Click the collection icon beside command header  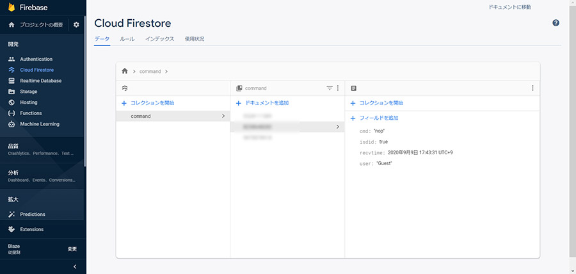(239, 88)
